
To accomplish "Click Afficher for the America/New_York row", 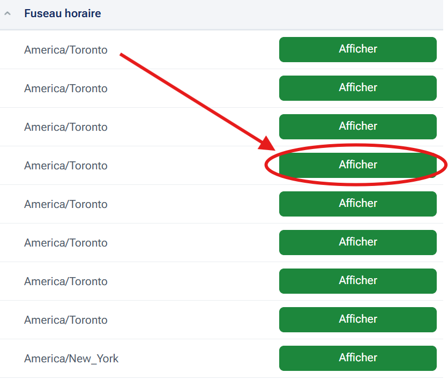I will [x=357, y=358].
